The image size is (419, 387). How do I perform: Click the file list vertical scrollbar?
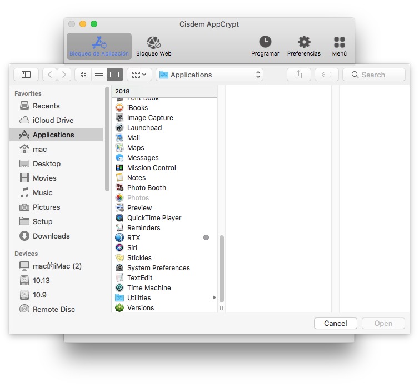tap(221, 267)
